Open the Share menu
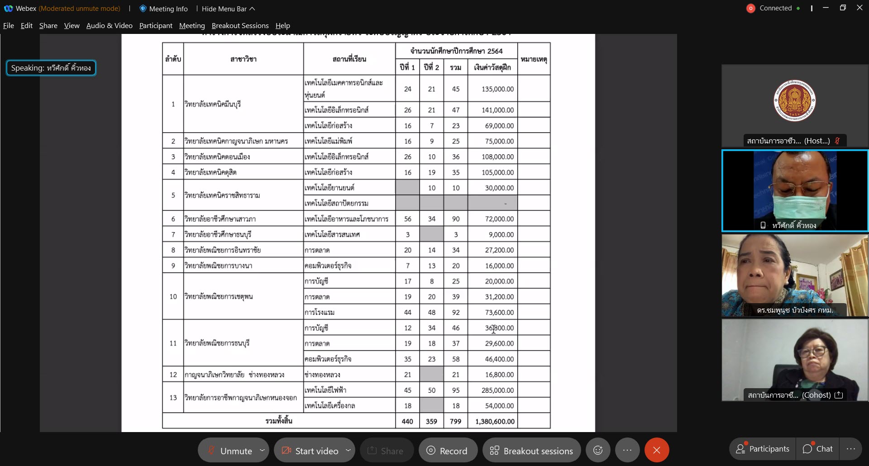The width and height of the screenshot is (869, 466). (48, 26)
